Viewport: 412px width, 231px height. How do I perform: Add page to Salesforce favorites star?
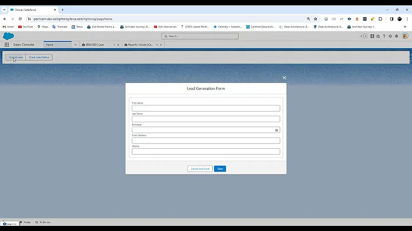point(361,36)
